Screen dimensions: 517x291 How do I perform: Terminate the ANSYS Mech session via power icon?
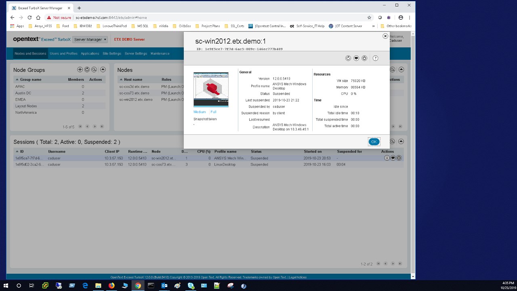pyautogui.click(x=399, y=158)
